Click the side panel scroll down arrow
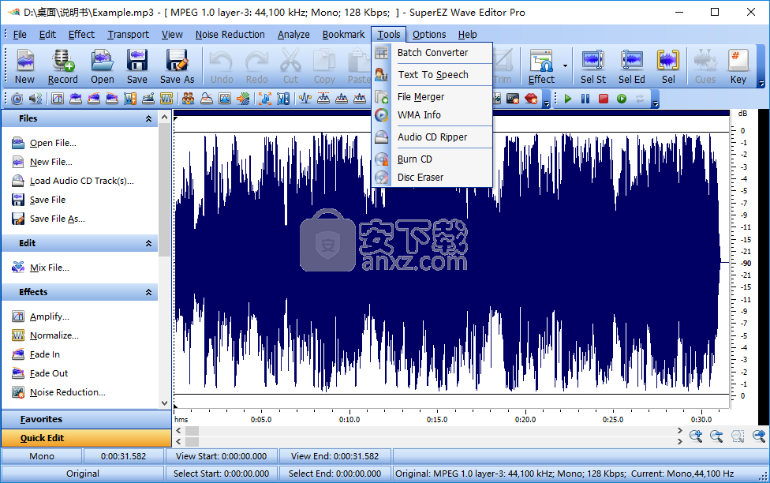This screenshot has height=483, width=770. pyautogui.click(x=165, y=403)
